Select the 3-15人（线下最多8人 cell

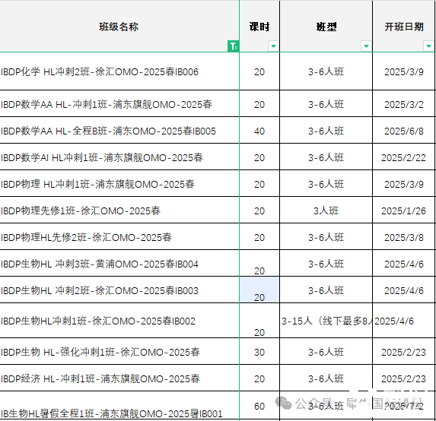[326, 321]
